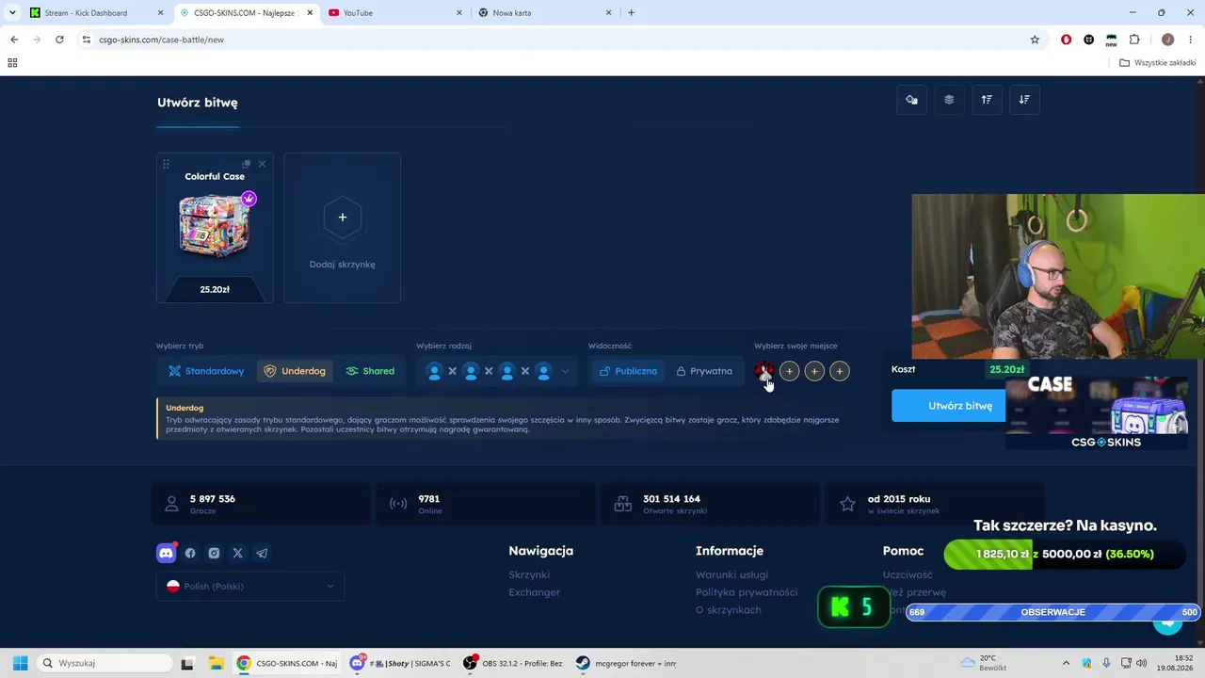
Task: Open OBS 32.1.2 from the taskbar
Action: (x=513, y=663)
